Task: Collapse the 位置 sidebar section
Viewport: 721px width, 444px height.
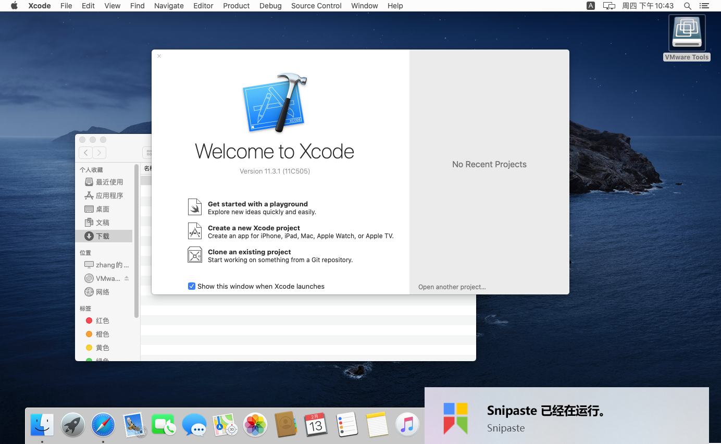Action: (86, 252)
